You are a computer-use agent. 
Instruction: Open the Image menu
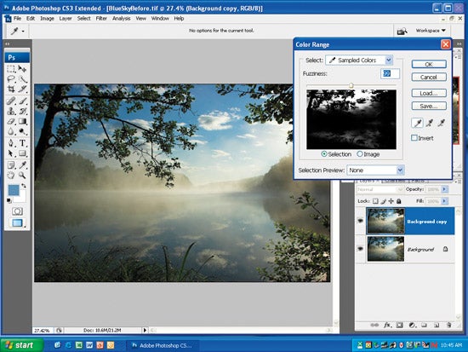coord(47,19)
